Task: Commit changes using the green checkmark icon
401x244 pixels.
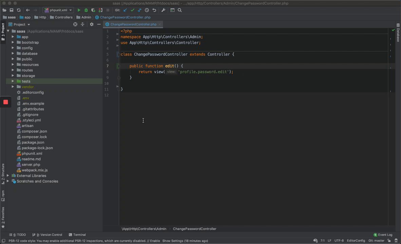Action: (132, 10)
